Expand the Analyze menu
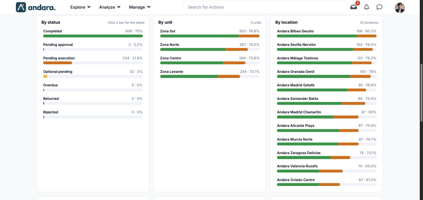Viewport: 423px width, 200px height. click(110, 7)
